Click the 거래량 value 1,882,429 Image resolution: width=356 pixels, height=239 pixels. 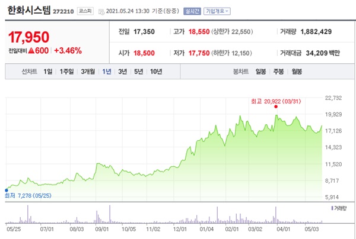316,32
